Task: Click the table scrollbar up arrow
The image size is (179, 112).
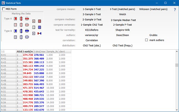Action: pos(177,51)
